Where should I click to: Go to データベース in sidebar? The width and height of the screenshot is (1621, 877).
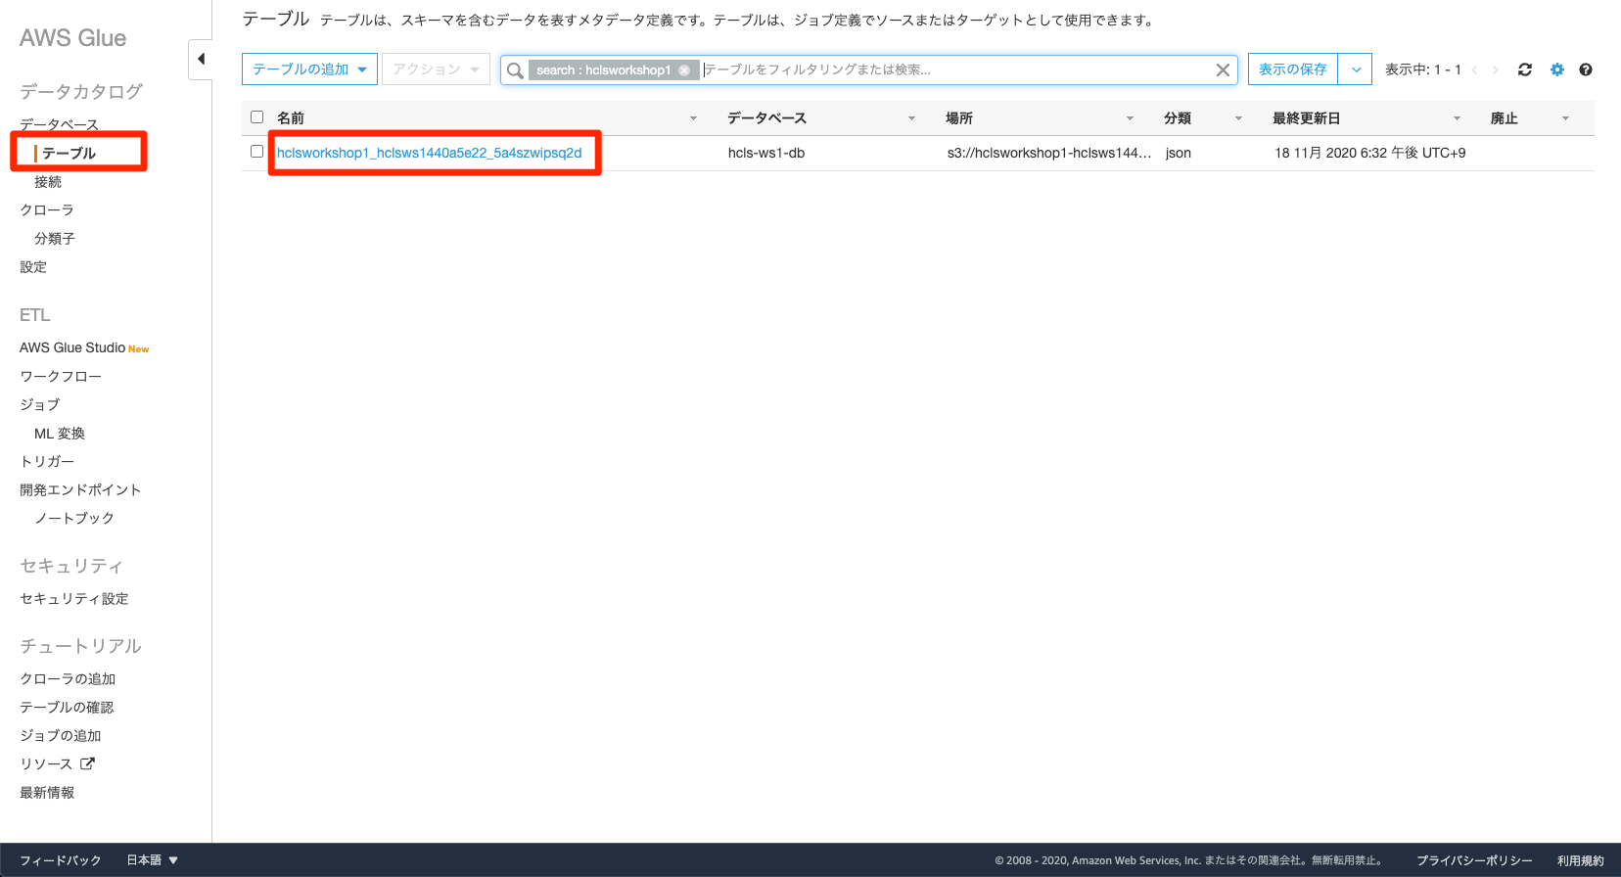pyautogui.click(x=59, y=124)
